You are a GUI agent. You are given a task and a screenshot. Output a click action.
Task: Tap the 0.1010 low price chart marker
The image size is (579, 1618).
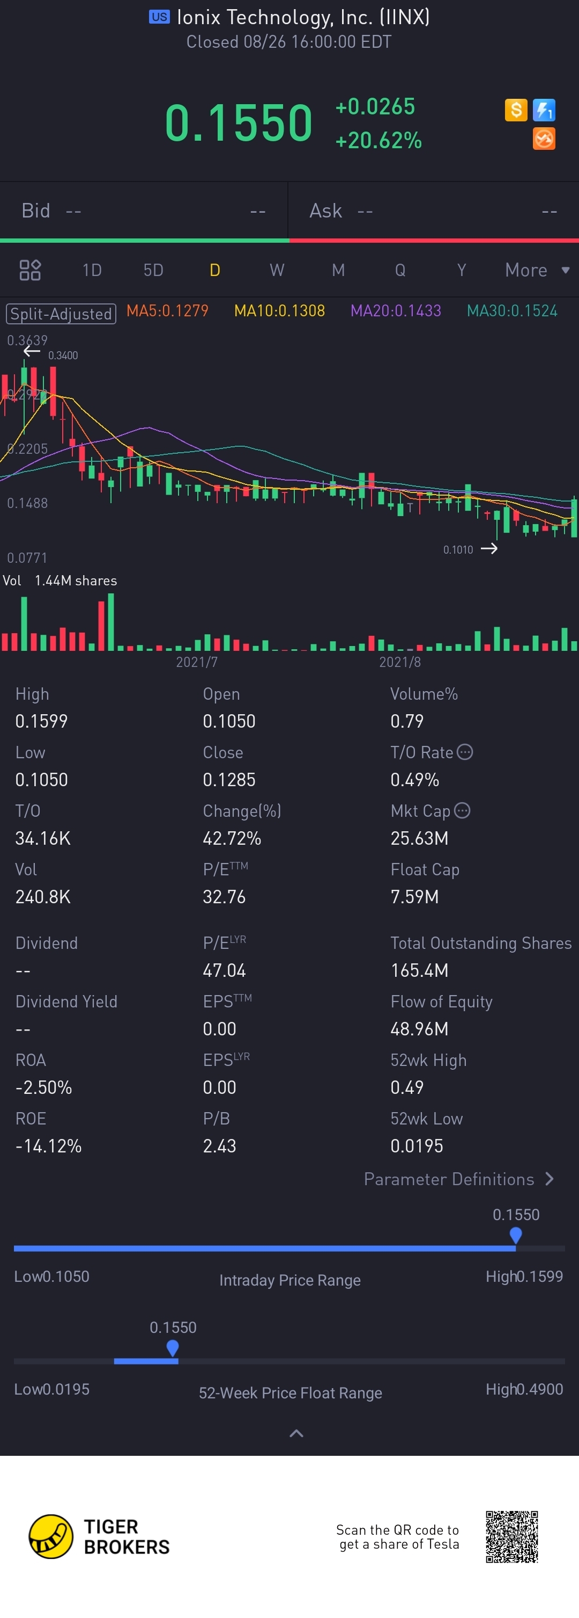coord(471,549)
